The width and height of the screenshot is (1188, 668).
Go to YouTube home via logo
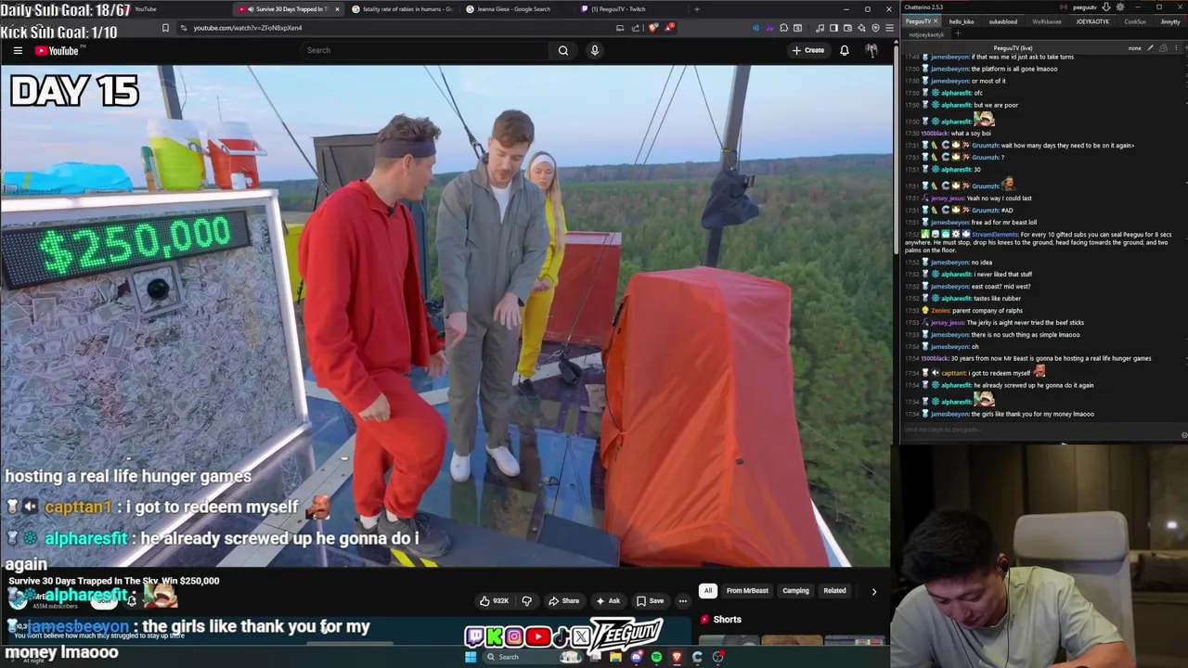point(57,51)
